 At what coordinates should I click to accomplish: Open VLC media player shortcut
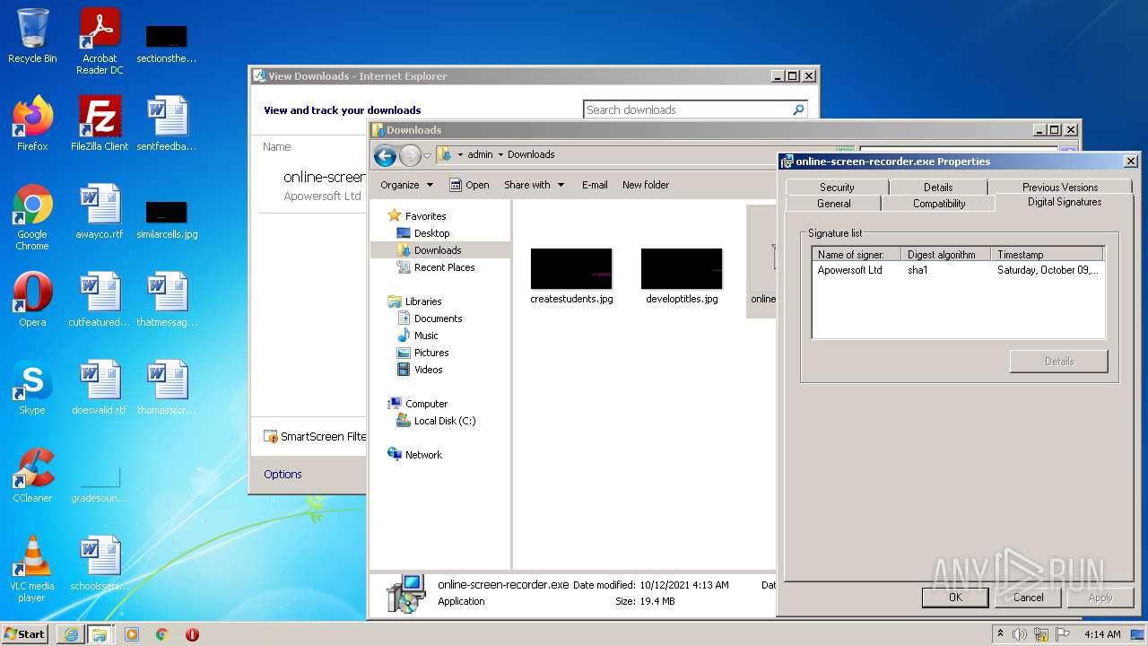[x=32, y=569]
